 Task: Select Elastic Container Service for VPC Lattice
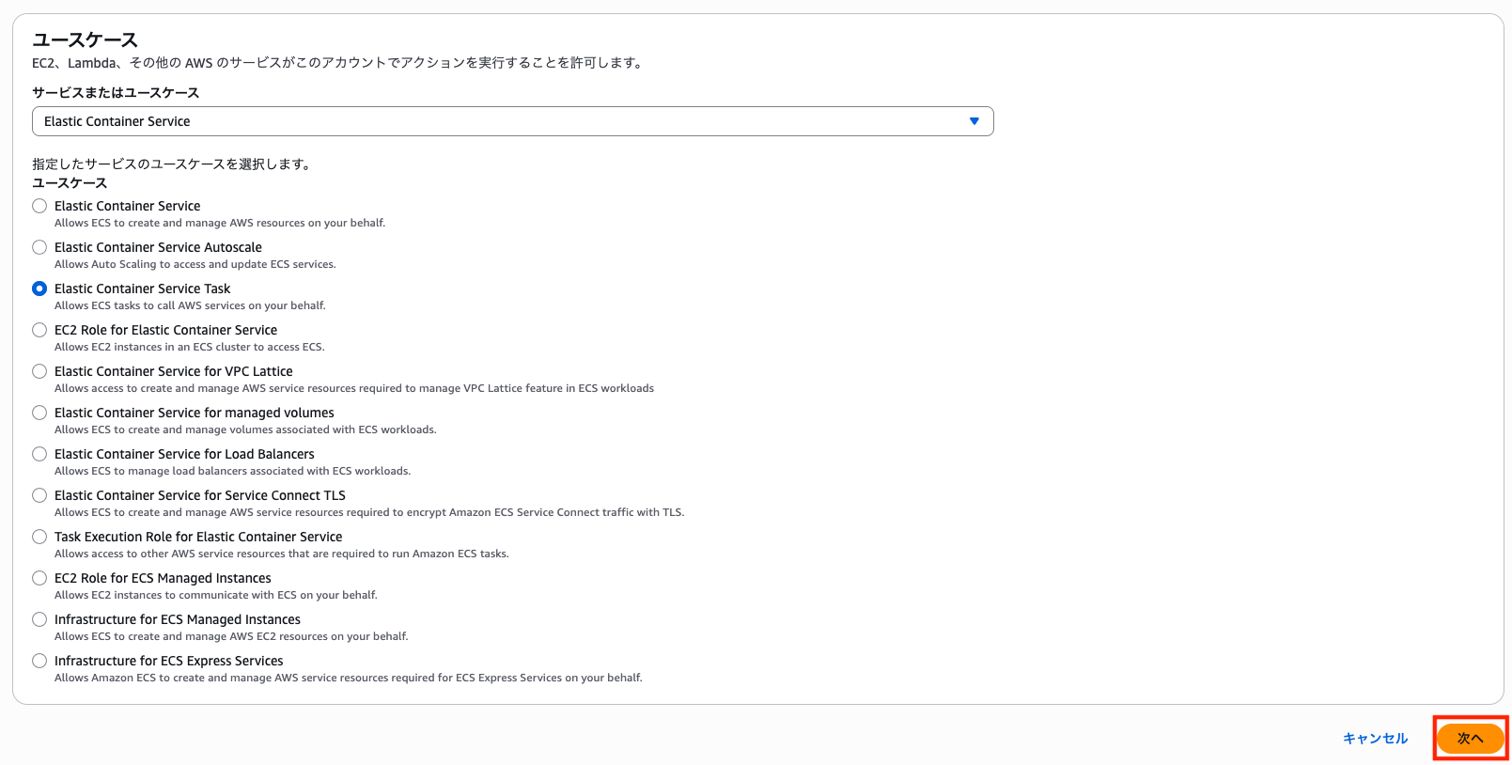[39, 371]
